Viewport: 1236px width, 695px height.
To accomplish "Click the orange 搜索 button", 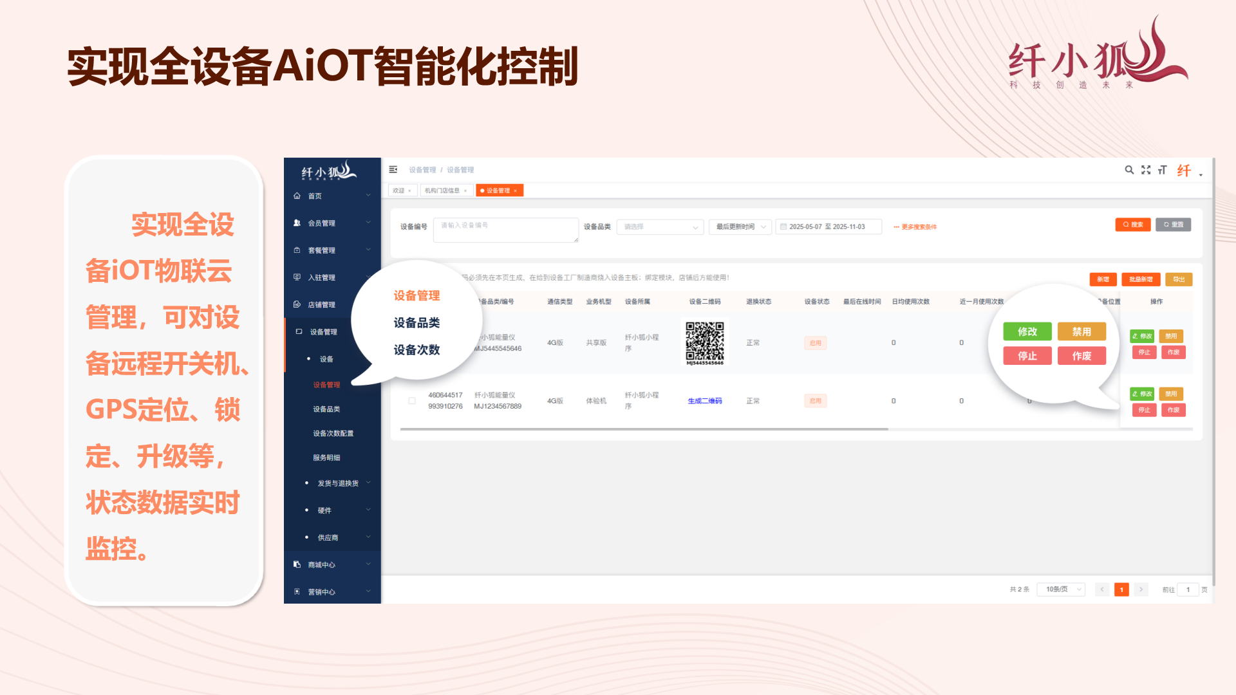I will click(x=1132, y=225).
